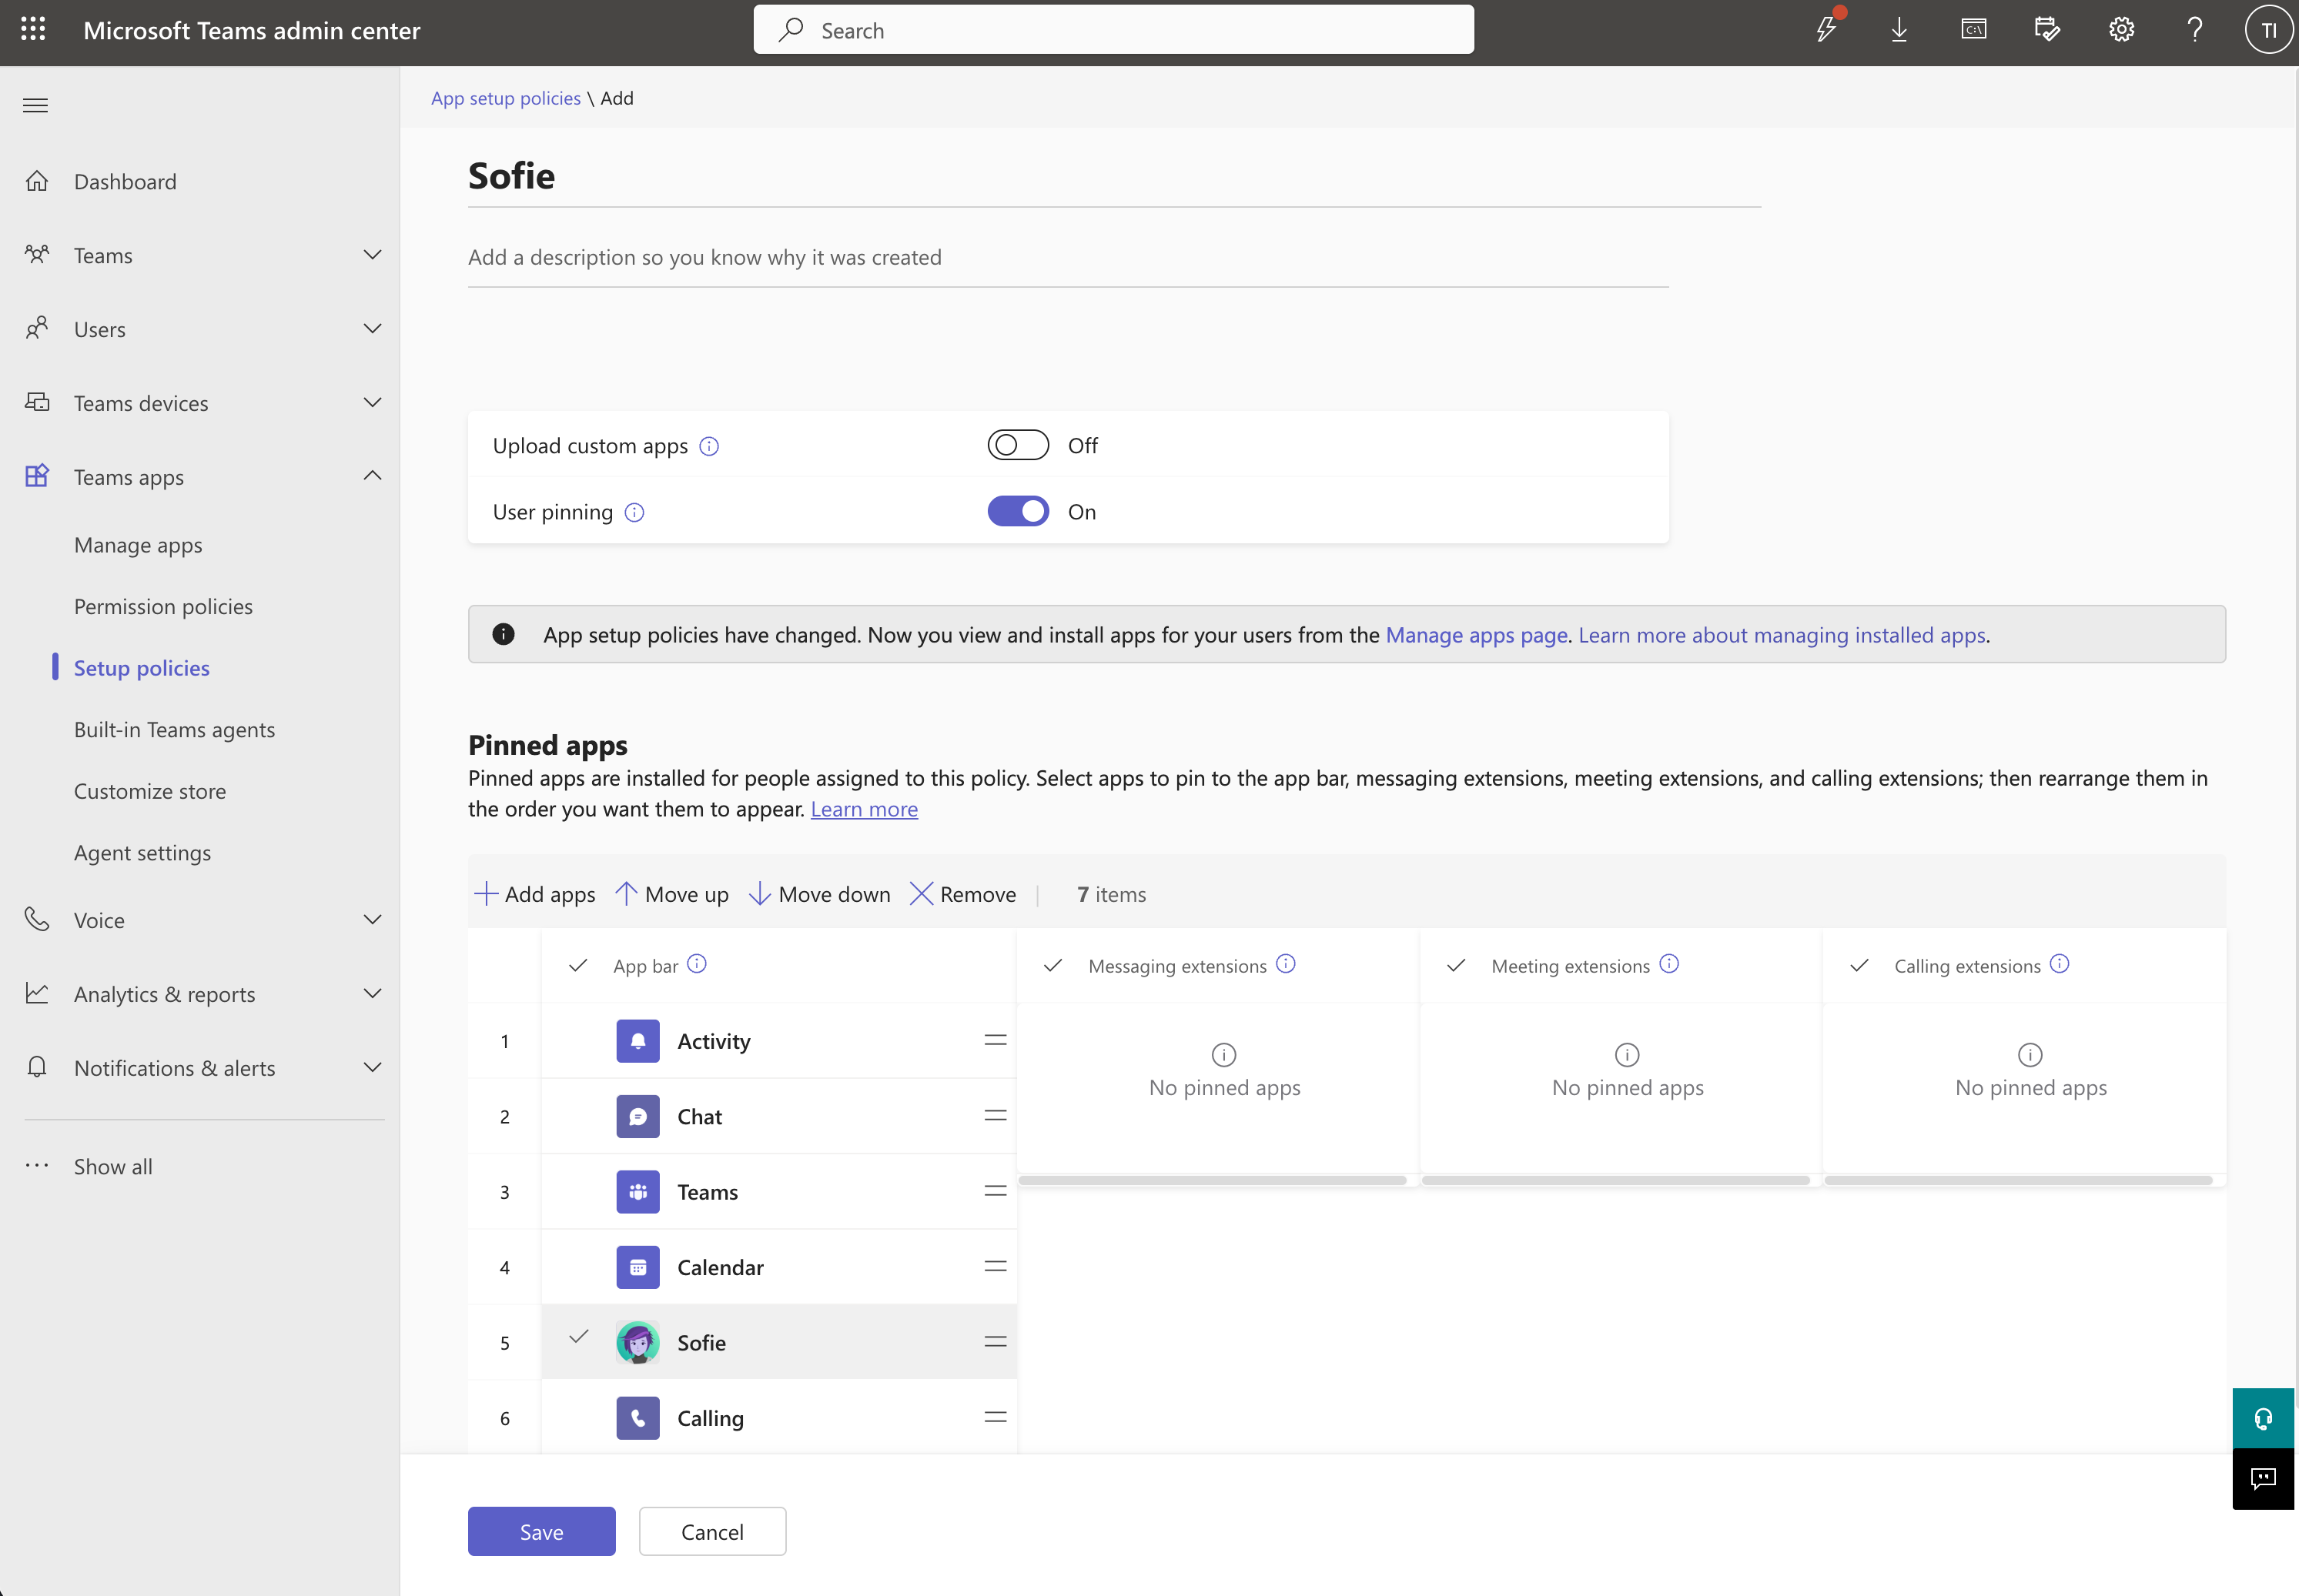Image resolution: width=2299 pixels, height=1596 pixels.
Task: Click info icon next to Messaging extensions
Action: tap(1286, 964)
